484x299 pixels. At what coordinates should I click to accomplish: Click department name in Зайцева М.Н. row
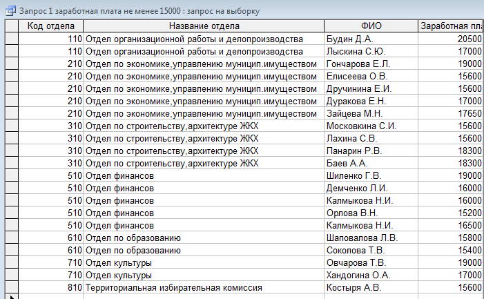click(x=204, y=113)
